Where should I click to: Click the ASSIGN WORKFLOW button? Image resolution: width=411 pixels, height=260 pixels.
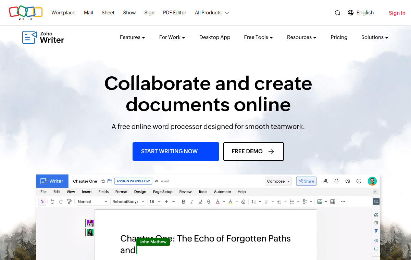click(x=133, y=181)
